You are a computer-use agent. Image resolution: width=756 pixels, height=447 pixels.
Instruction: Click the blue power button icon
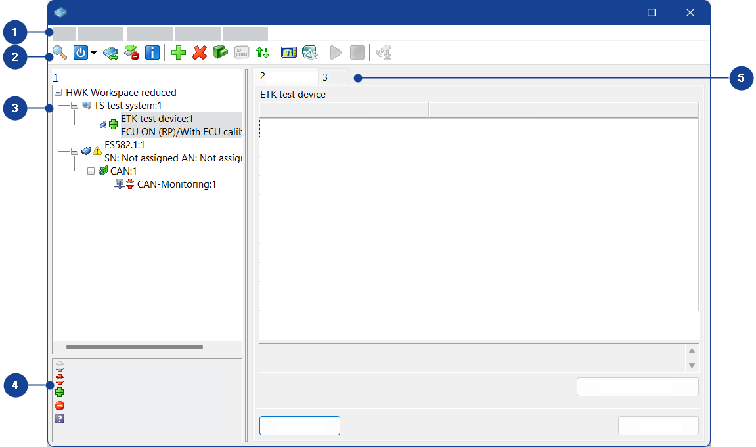tap(81, 53)
